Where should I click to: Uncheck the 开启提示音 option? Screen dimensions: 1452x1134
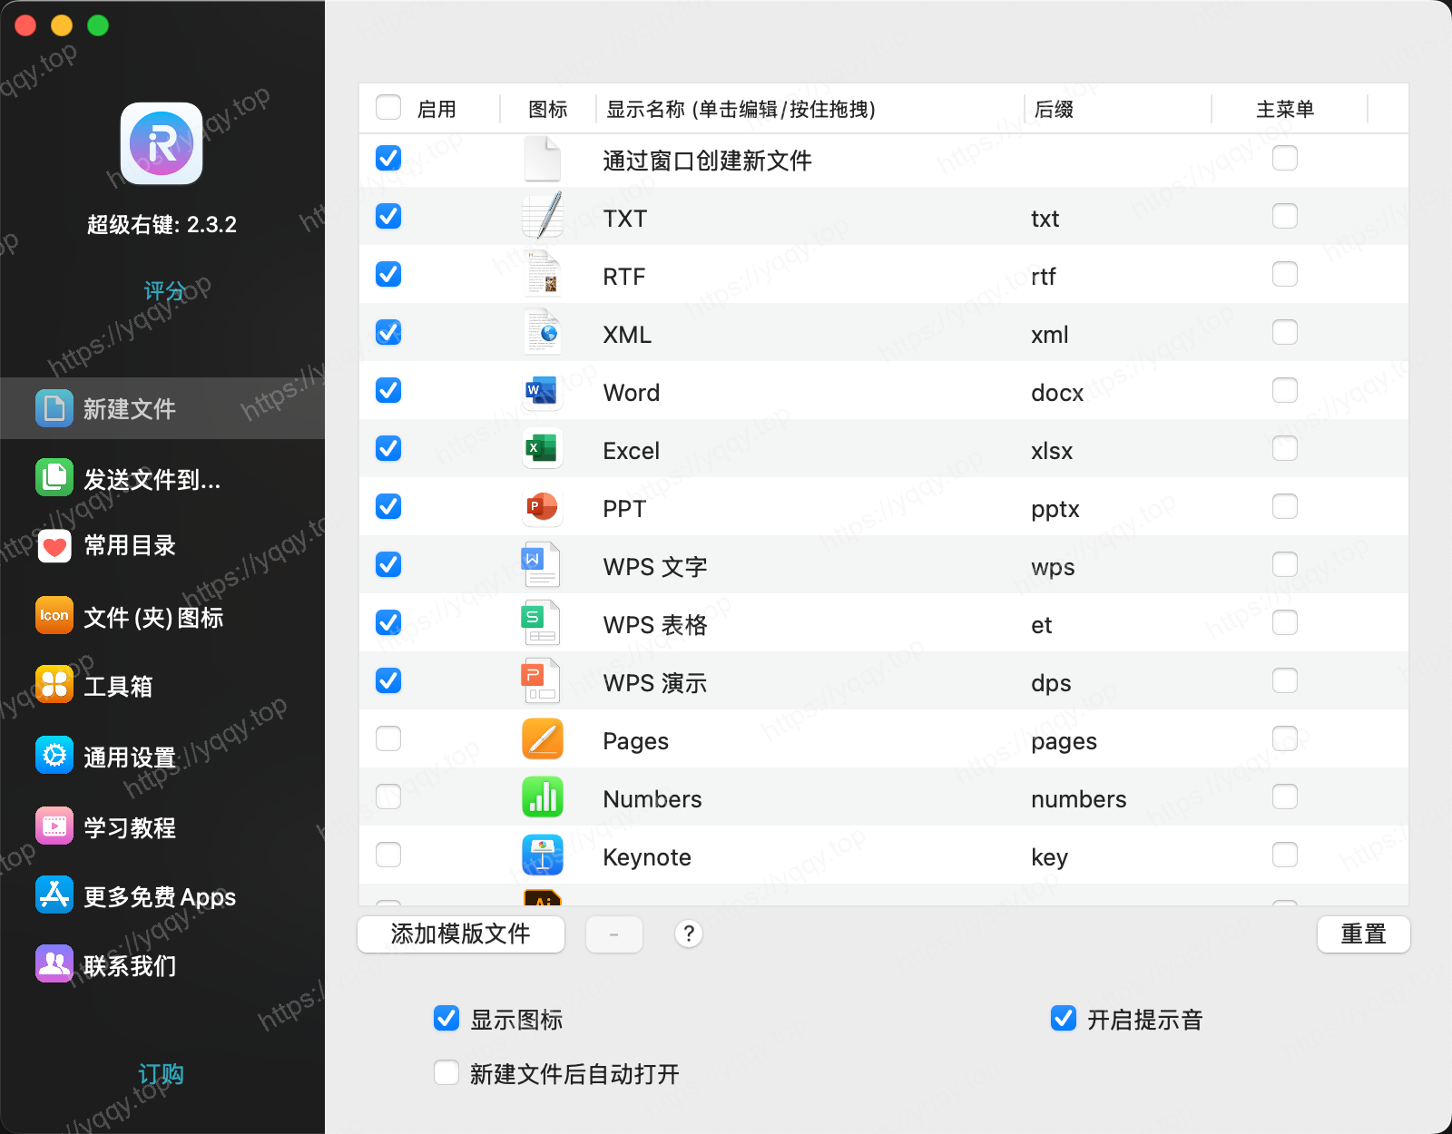(x=1063, y=1019)
